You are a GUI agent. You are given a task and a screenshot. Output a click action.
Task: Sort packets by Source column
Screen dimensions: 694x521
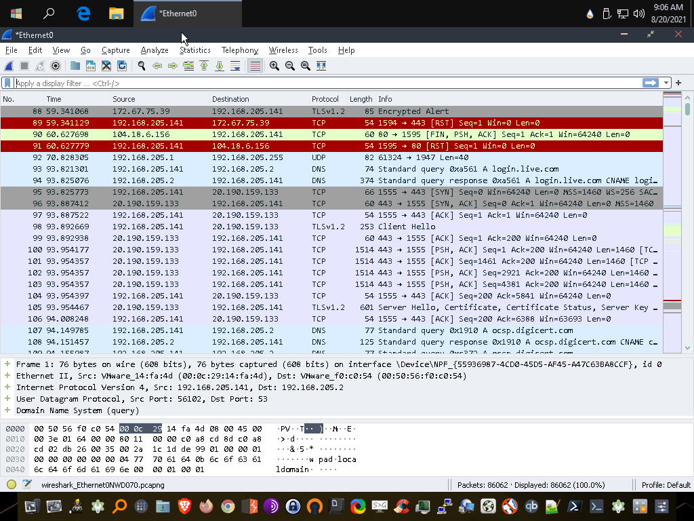(x=160, y=99)
